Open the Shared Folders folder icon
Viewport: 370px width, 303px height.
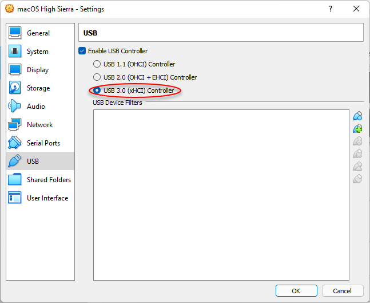(15, 179)
